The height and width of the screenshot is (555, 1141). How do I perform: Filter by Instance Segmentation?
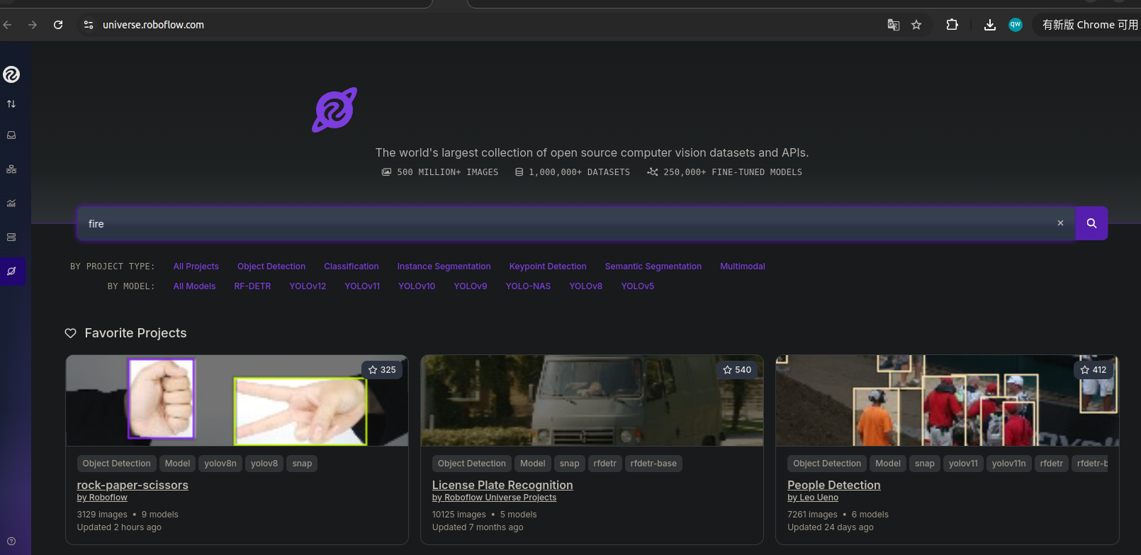pyautogui.click(x=444, y=267)
